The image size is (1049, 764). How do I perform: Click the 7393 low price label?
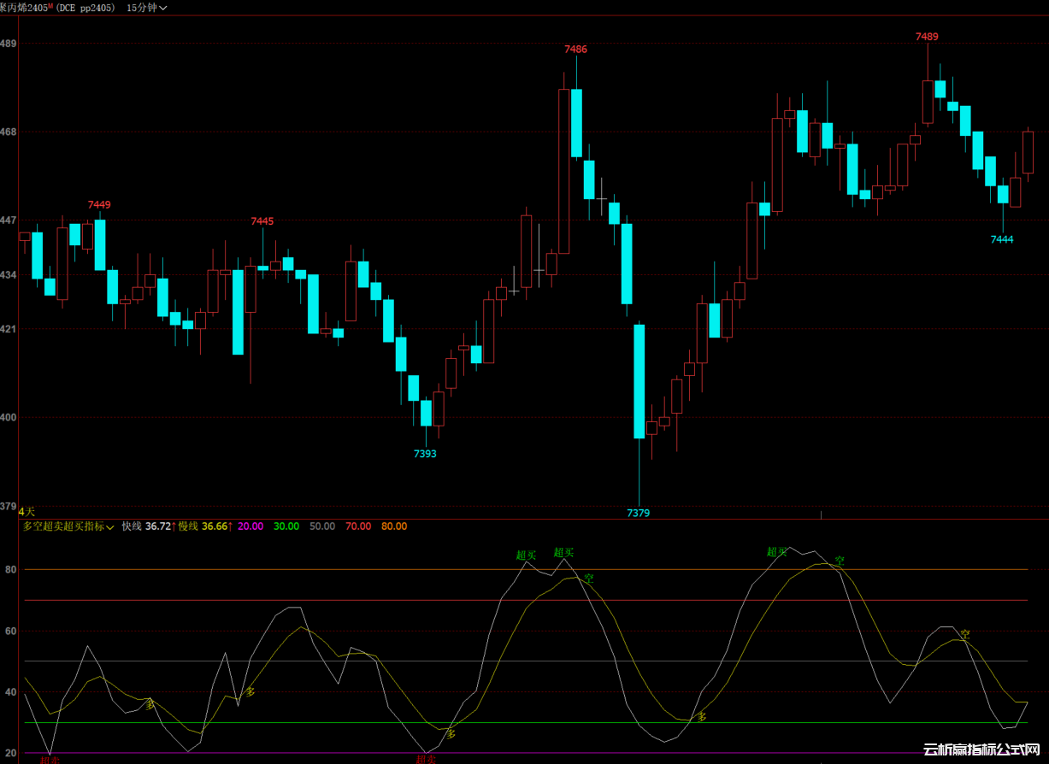pyautogui.click(x=425, y=454)
